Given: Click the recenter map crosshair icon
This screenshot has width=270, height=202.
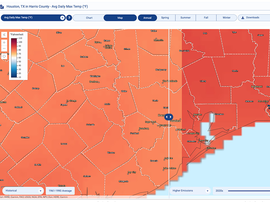Looking at the screenshot, I should [x=4, y=56].
